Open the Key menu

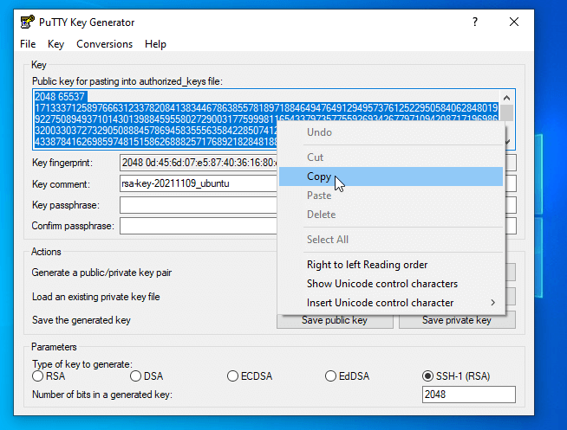[x=55, y=44]
